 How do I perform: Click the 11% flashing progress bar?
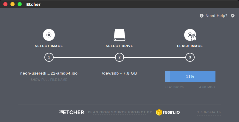(x=190, y=76)
